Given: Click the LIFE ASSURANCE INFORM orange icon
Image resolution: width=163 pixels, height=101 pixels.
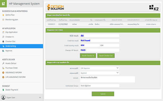Looking at the screenshot, I should click(x=3, y=77).
